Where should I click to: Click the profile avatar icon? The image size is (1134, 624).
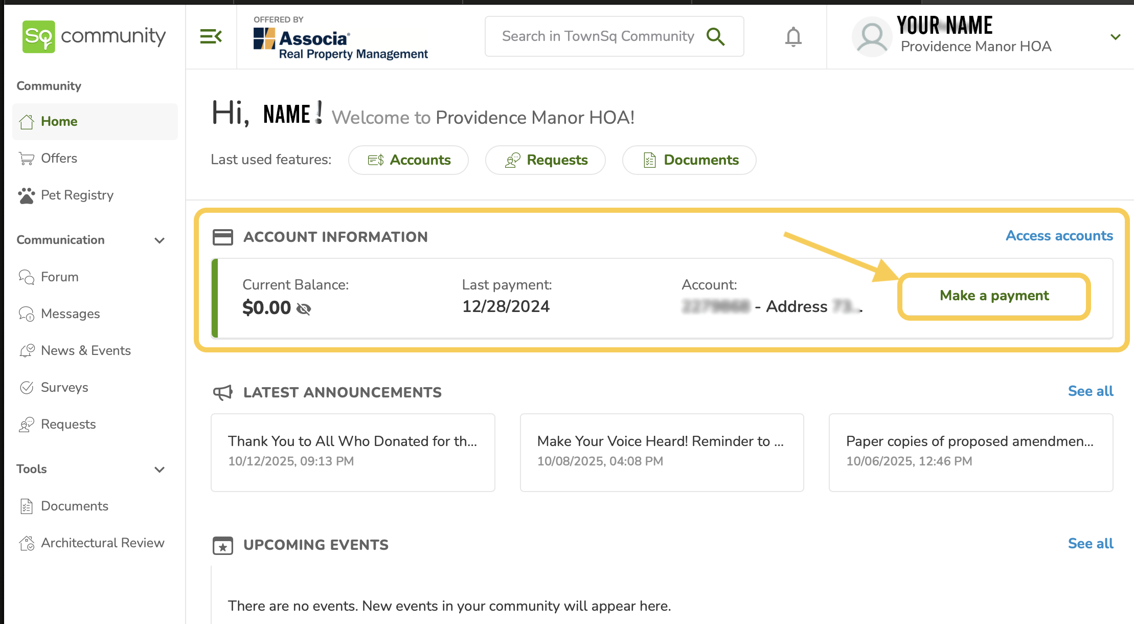pyautogui.click(x=871, y=36)
